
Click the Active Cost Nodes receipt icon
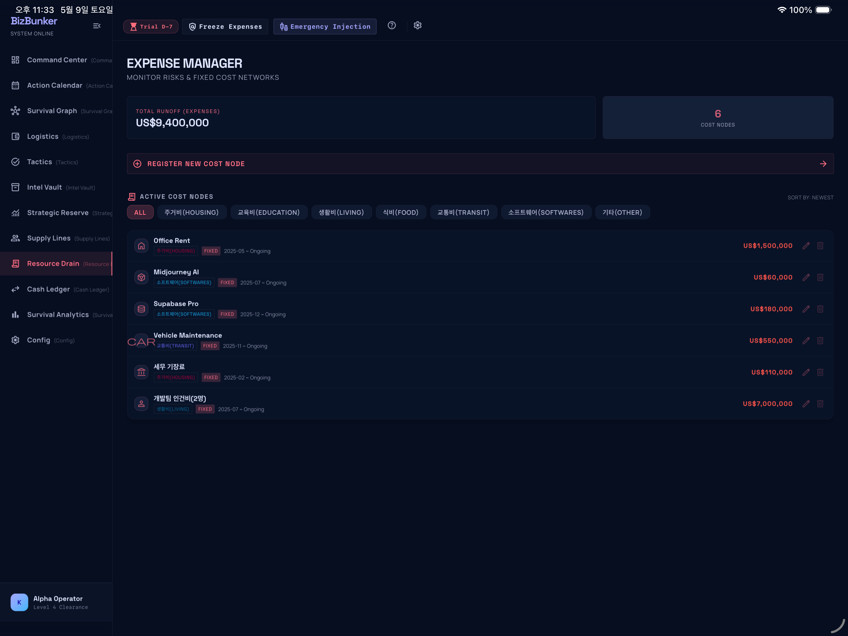click(132, 197)
